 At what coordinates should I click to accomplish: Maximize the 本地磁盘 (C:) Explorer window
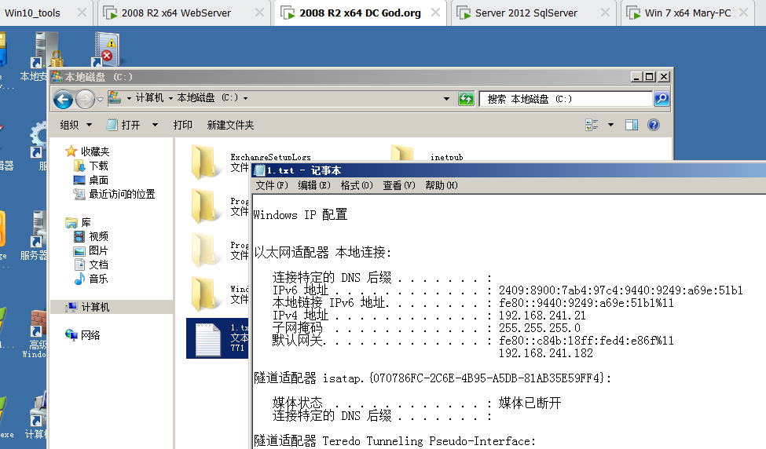(649, 77)
